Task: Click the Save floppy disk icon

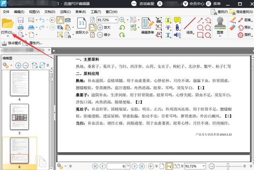Action: pos(21,20)
